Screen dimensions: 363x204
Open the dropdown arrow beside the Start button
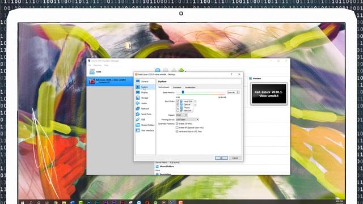pos(185,71)
